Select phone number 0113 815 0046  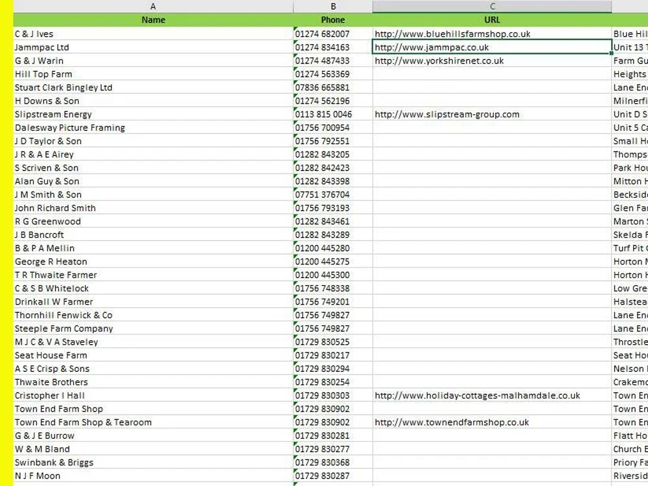(332, 114)
